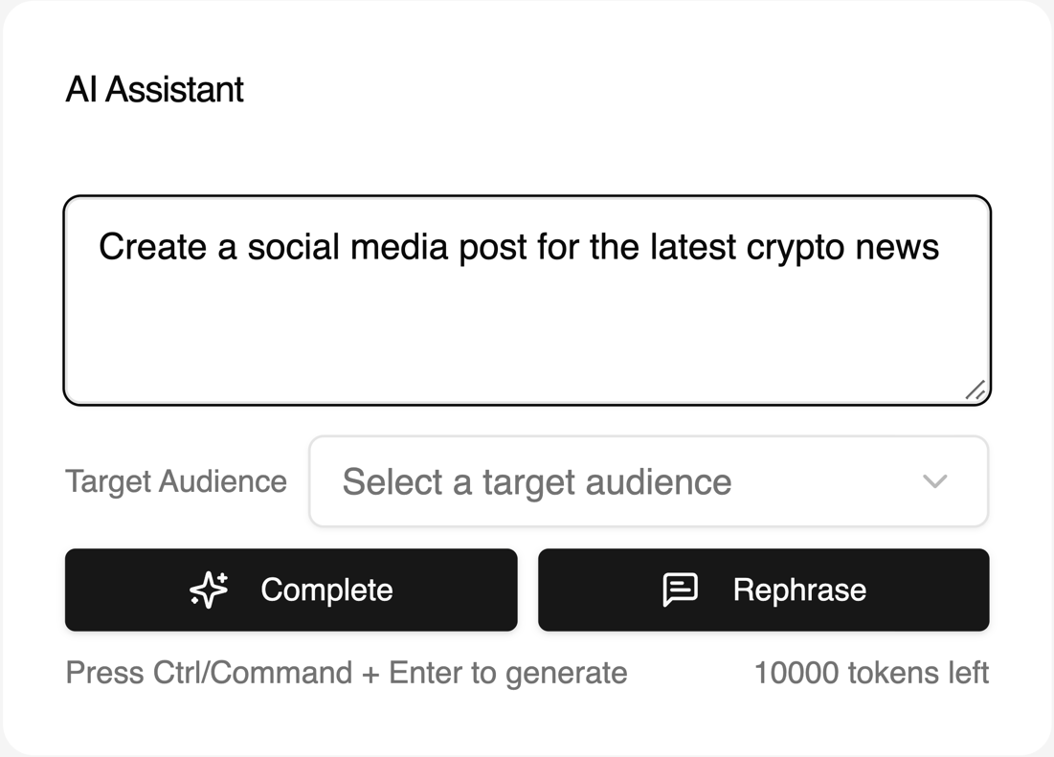Click the 'Press Ctrl/Command + Enter' hint text
The width and height of the screenshot is (1054, 757).
click(x=347, y=673)
